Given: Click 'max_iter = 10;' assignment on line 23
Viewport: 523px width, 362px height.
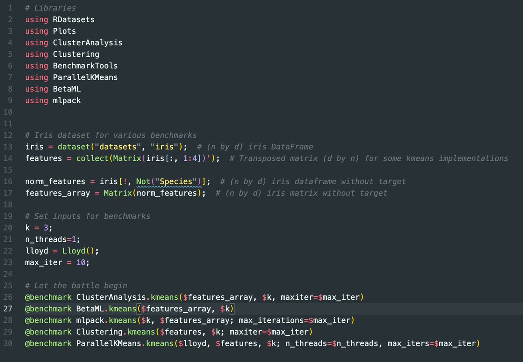Looking at the screenshot, I should pos(58,263).
